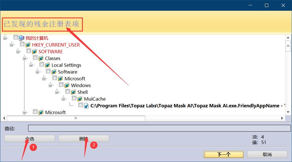Viewport: 292px width, 162px height.
Task: Click the My Computer icon in tree
Action: pos(21,38)
